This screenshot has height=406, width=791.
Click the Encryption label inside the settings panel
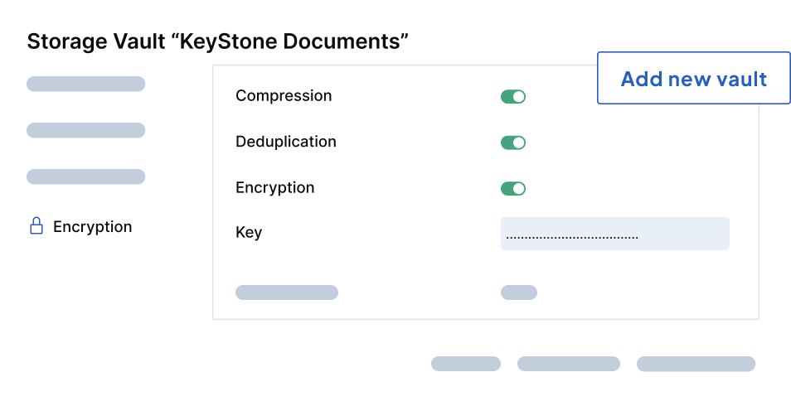coord(275,187)
